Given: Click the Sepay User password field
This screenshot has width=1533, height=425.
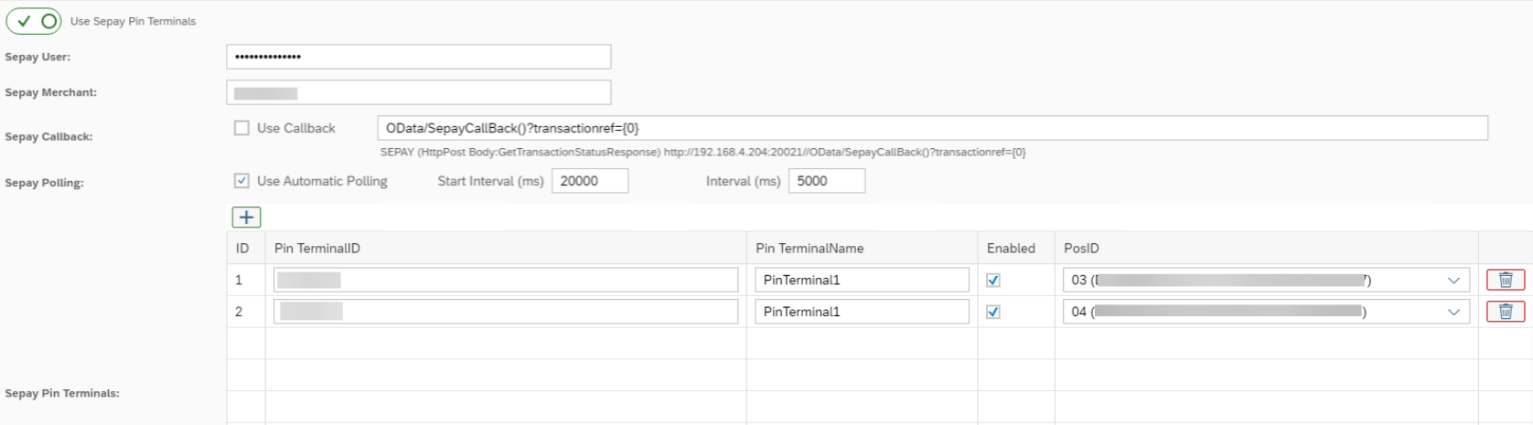Looking at the screenshot, I should [x=418, y=57].
